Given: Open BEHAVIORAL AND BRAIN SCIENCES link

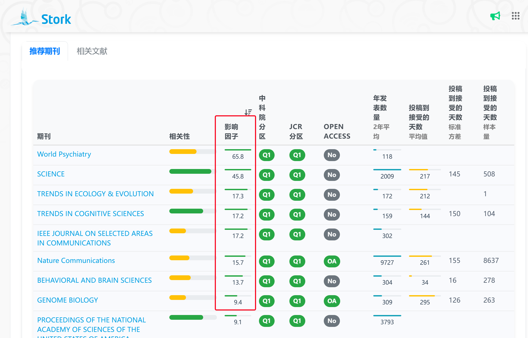Looking at the screenshot, I should (x=94, y=280).
